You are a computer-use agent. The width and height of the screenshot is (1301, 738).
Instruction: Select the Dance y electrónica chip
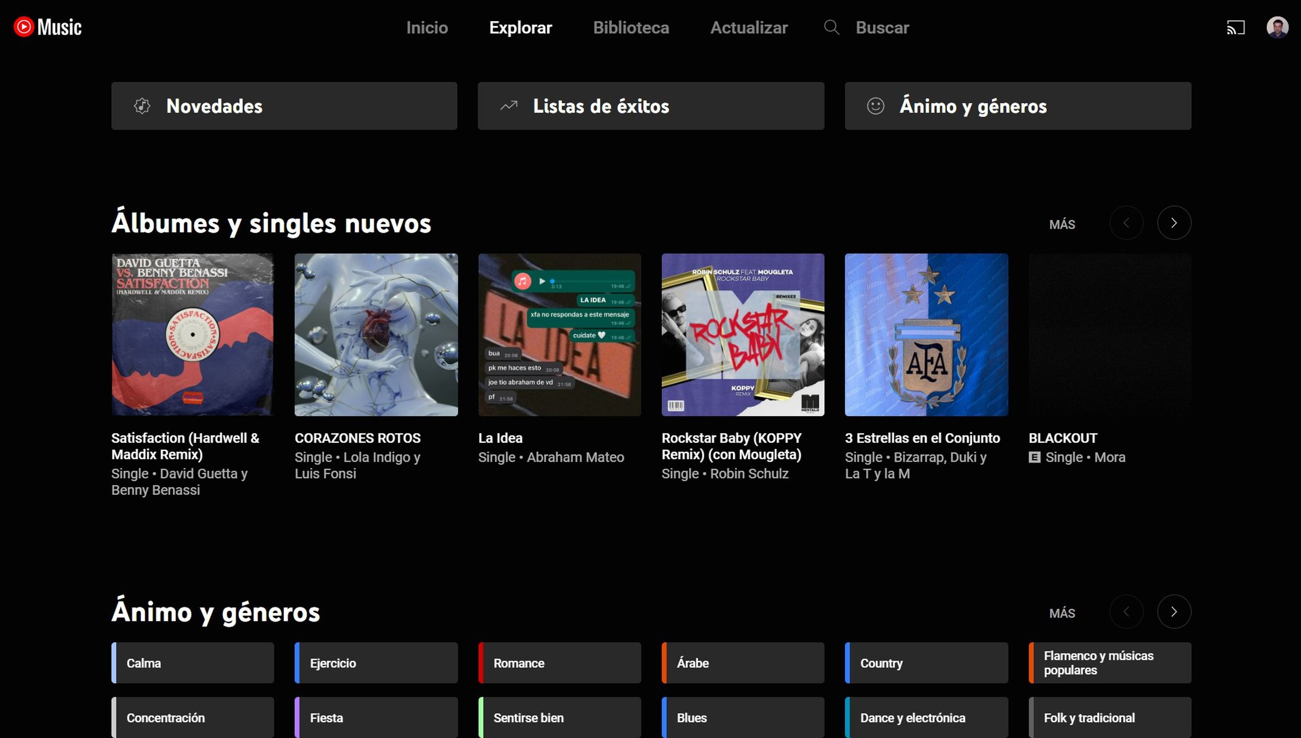click(926, 718)
